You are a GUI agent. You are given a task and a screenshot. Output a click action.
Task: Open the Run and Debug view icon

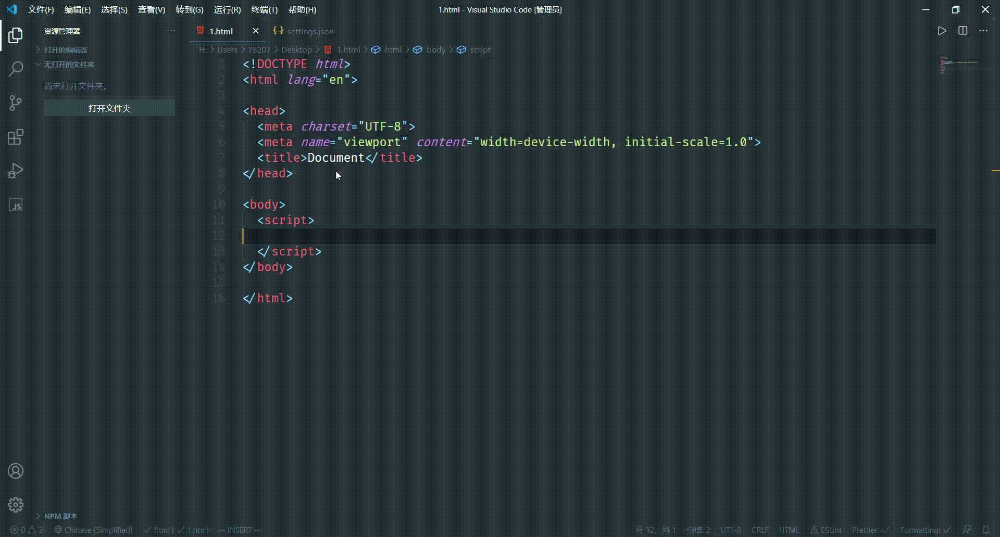tap(16, 171)
